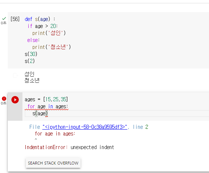
Task: Click the green checkmark success icon
Action: pyautogui.click(x=4, y=18)
